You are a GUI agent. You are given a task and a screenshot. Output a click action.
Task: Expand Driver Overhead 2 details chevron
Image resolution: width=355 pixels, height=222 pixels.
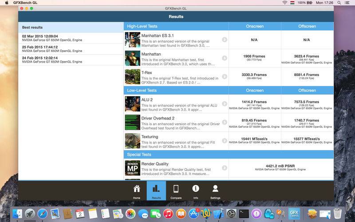click(x=225, y=123)
